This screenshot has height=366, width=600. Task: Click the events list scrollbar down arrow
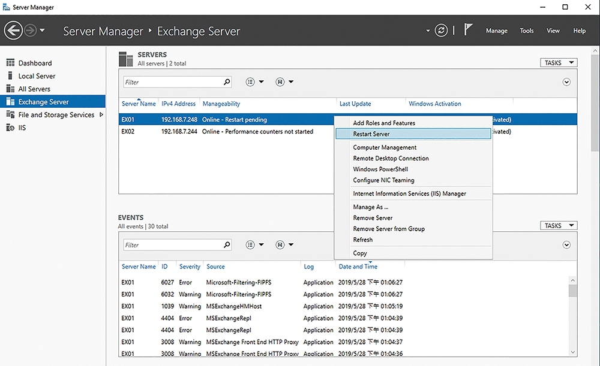pyautogui.click(x=572, y=352)
